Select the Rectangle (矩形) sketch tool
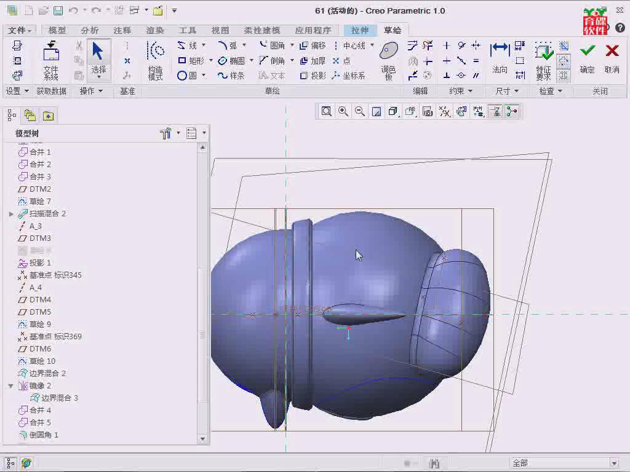630x472 pixels. [191, 61]
